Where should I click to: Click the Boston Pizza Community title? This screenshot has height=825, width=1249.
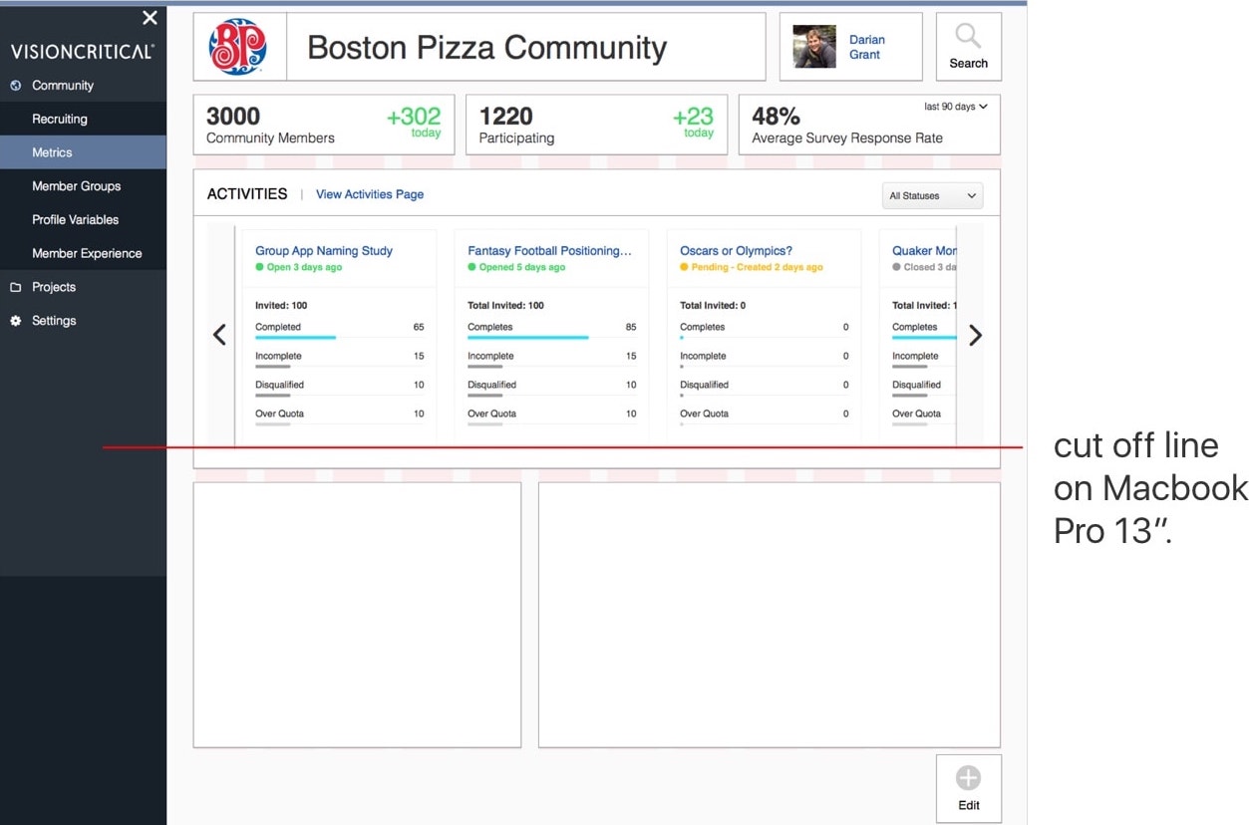pyautogui.click(x=486, y=48)
